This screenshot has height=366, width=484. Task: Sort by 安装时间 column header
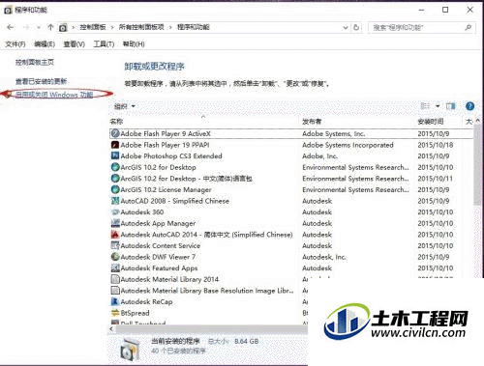point(431,122)
